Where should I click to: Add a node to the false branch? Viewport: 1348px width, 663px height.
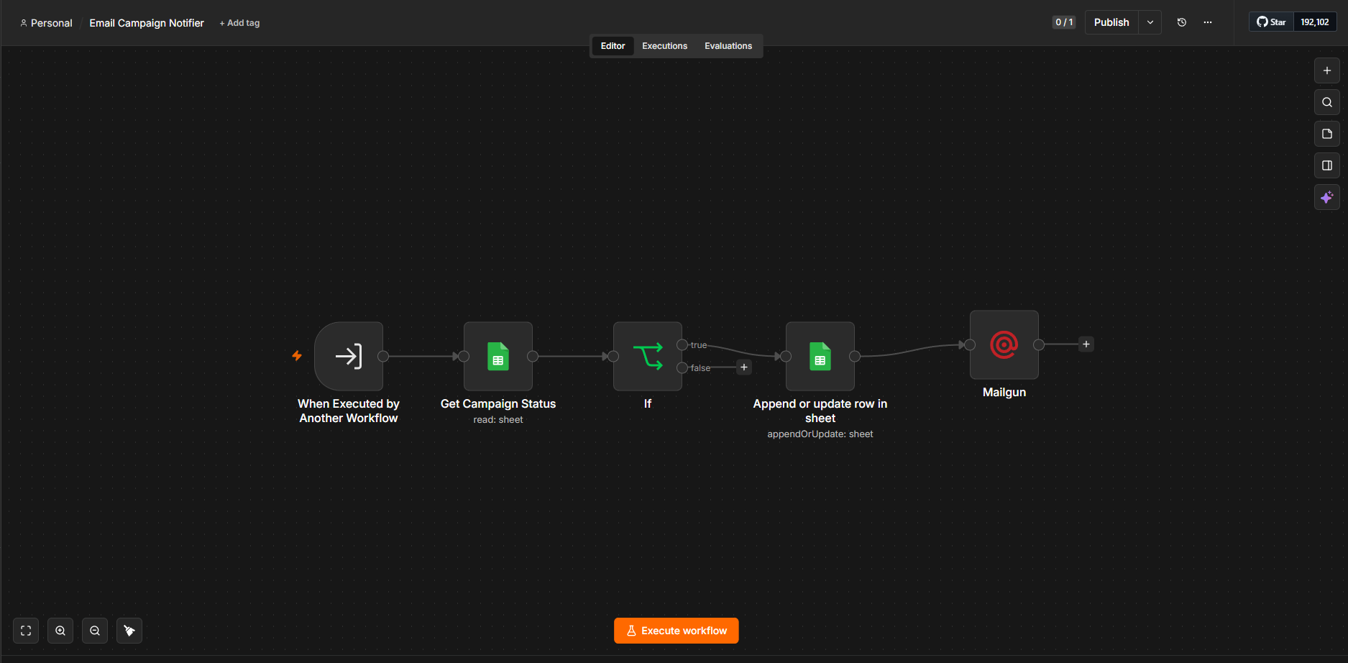point(744,367)
